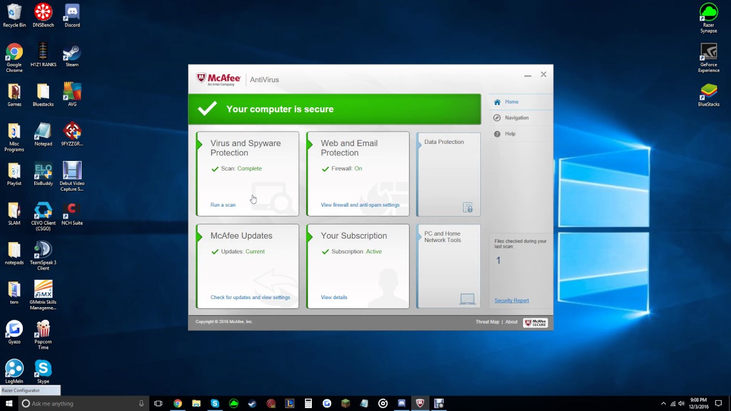731x411 pixels.
Task: Select the Razer Synapse desktop icon
Action: pos(709,18)
